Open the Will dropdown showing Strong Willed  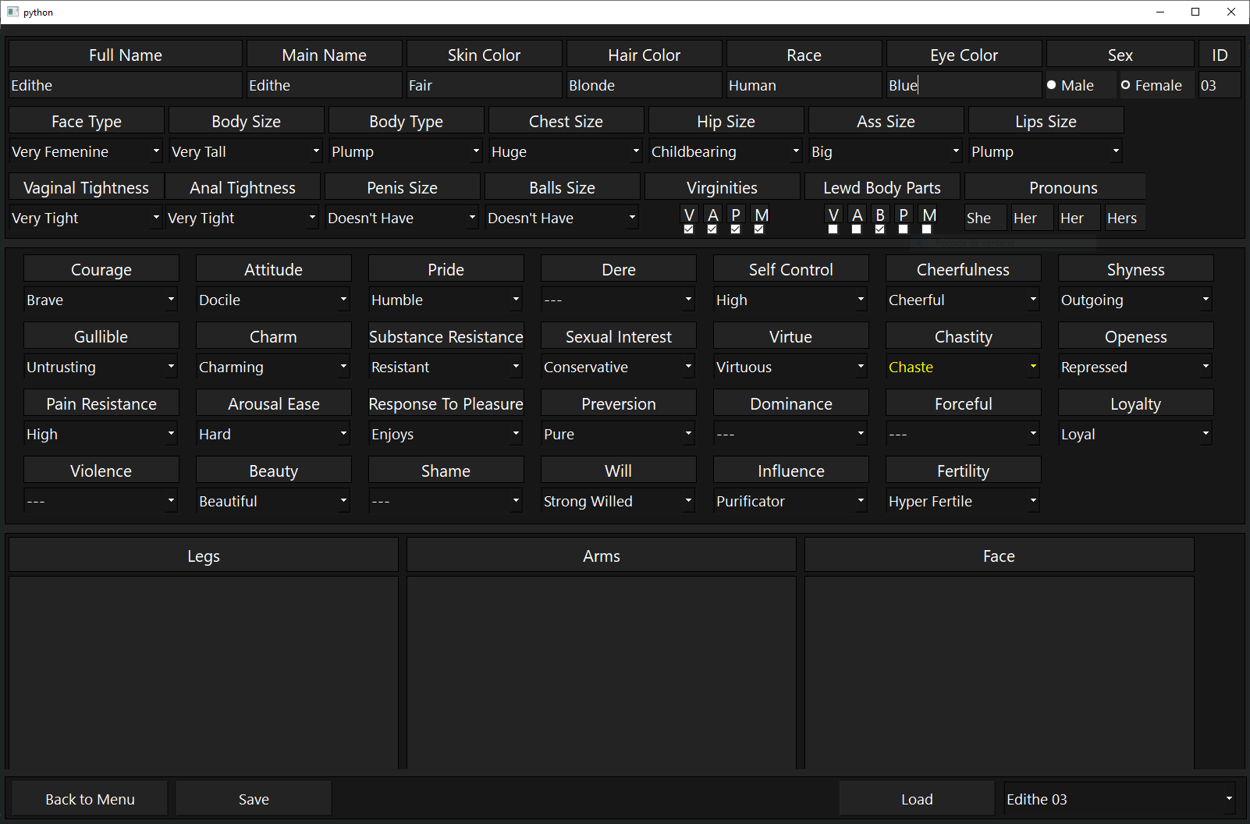tap(618, 501)
